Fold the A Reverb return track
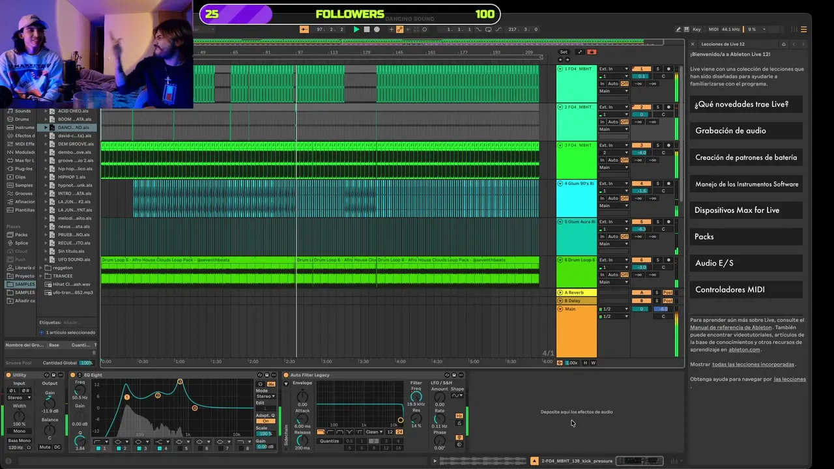 tap(560, 292)
